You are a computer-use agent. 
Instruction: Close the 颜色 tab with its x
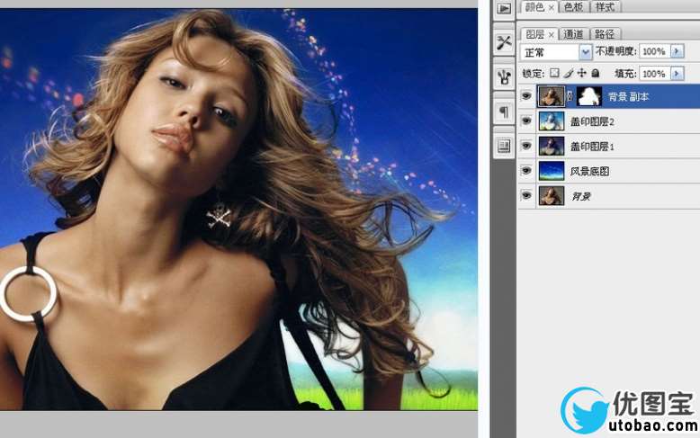coord(552,7)
